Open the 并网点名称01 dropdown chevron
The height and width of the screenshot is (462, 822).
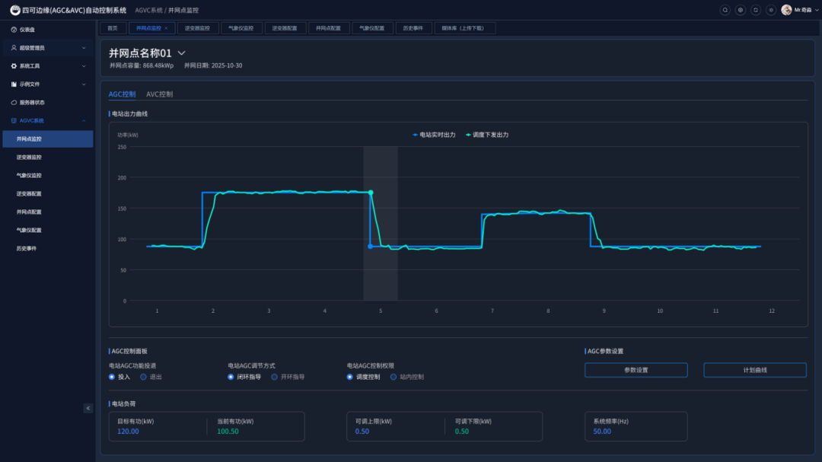[x=181, y=53]
